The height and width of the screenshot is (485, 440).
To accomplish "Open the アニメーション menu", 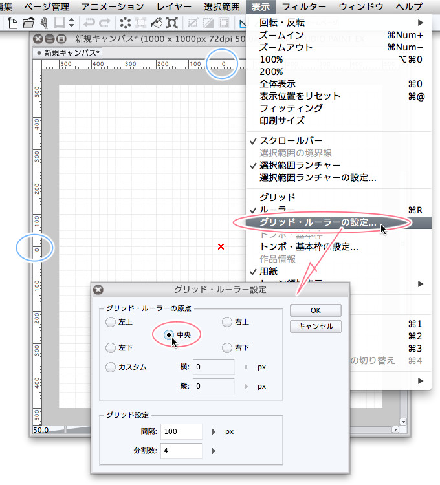I will [x=113, y=6].
